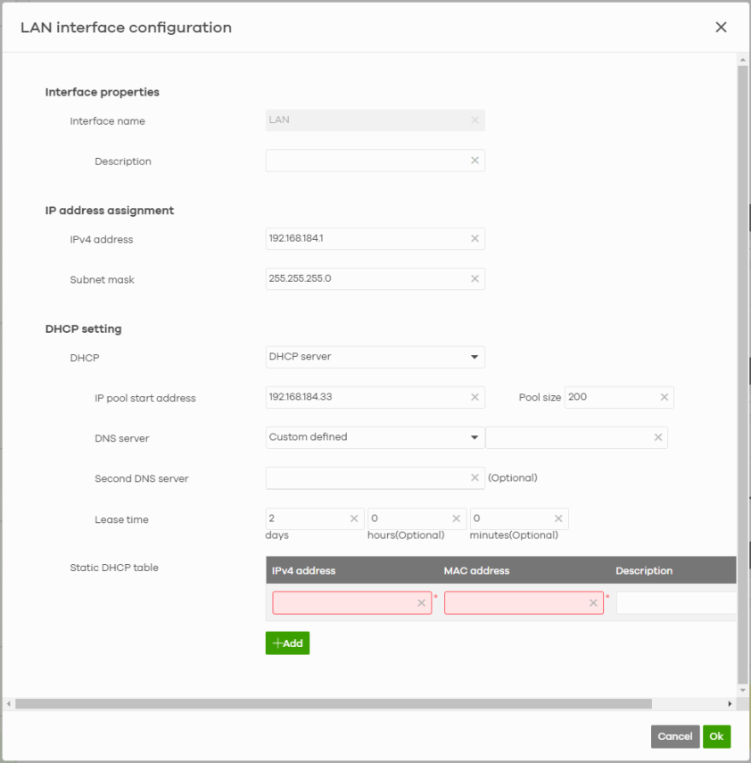
Task: Clear the IP pool start address
Action: tap(475, 397)
